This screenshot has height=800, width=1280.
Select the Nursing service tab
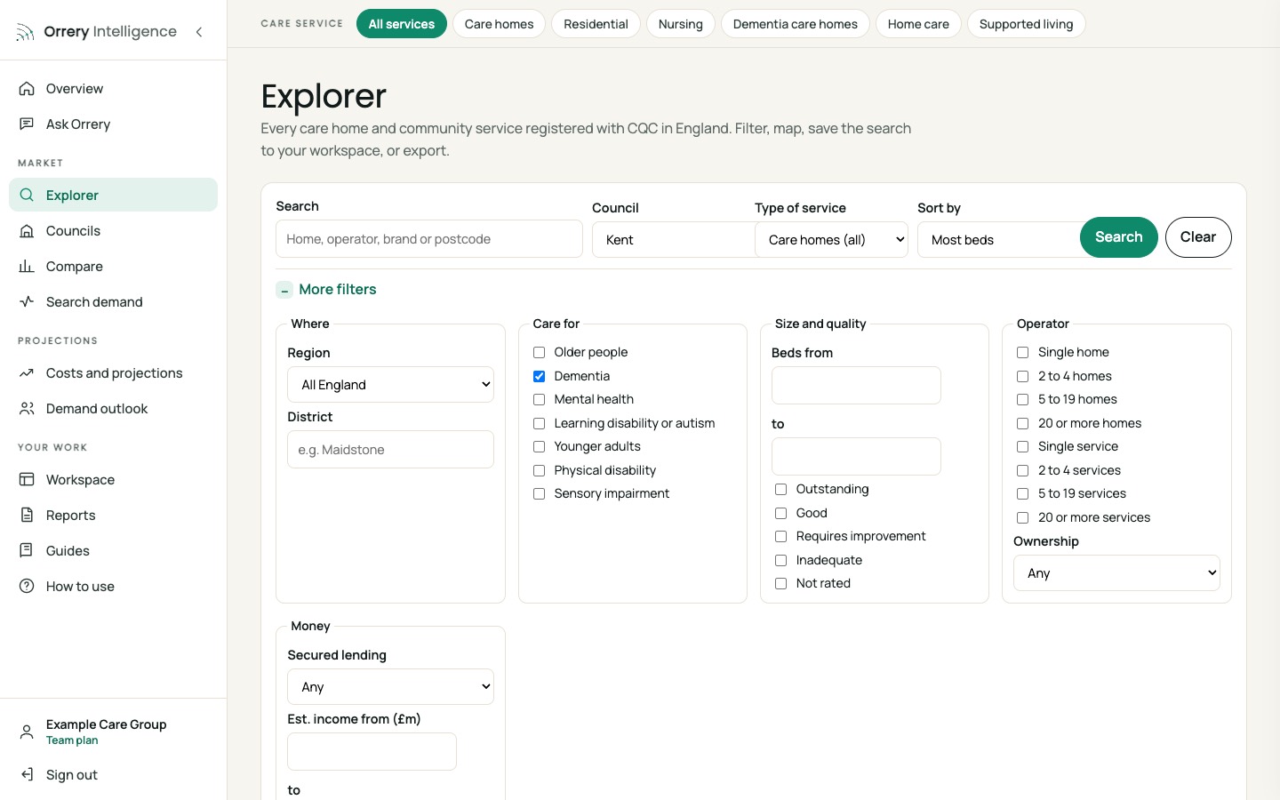pyautogui.click(x=681, y=24)
